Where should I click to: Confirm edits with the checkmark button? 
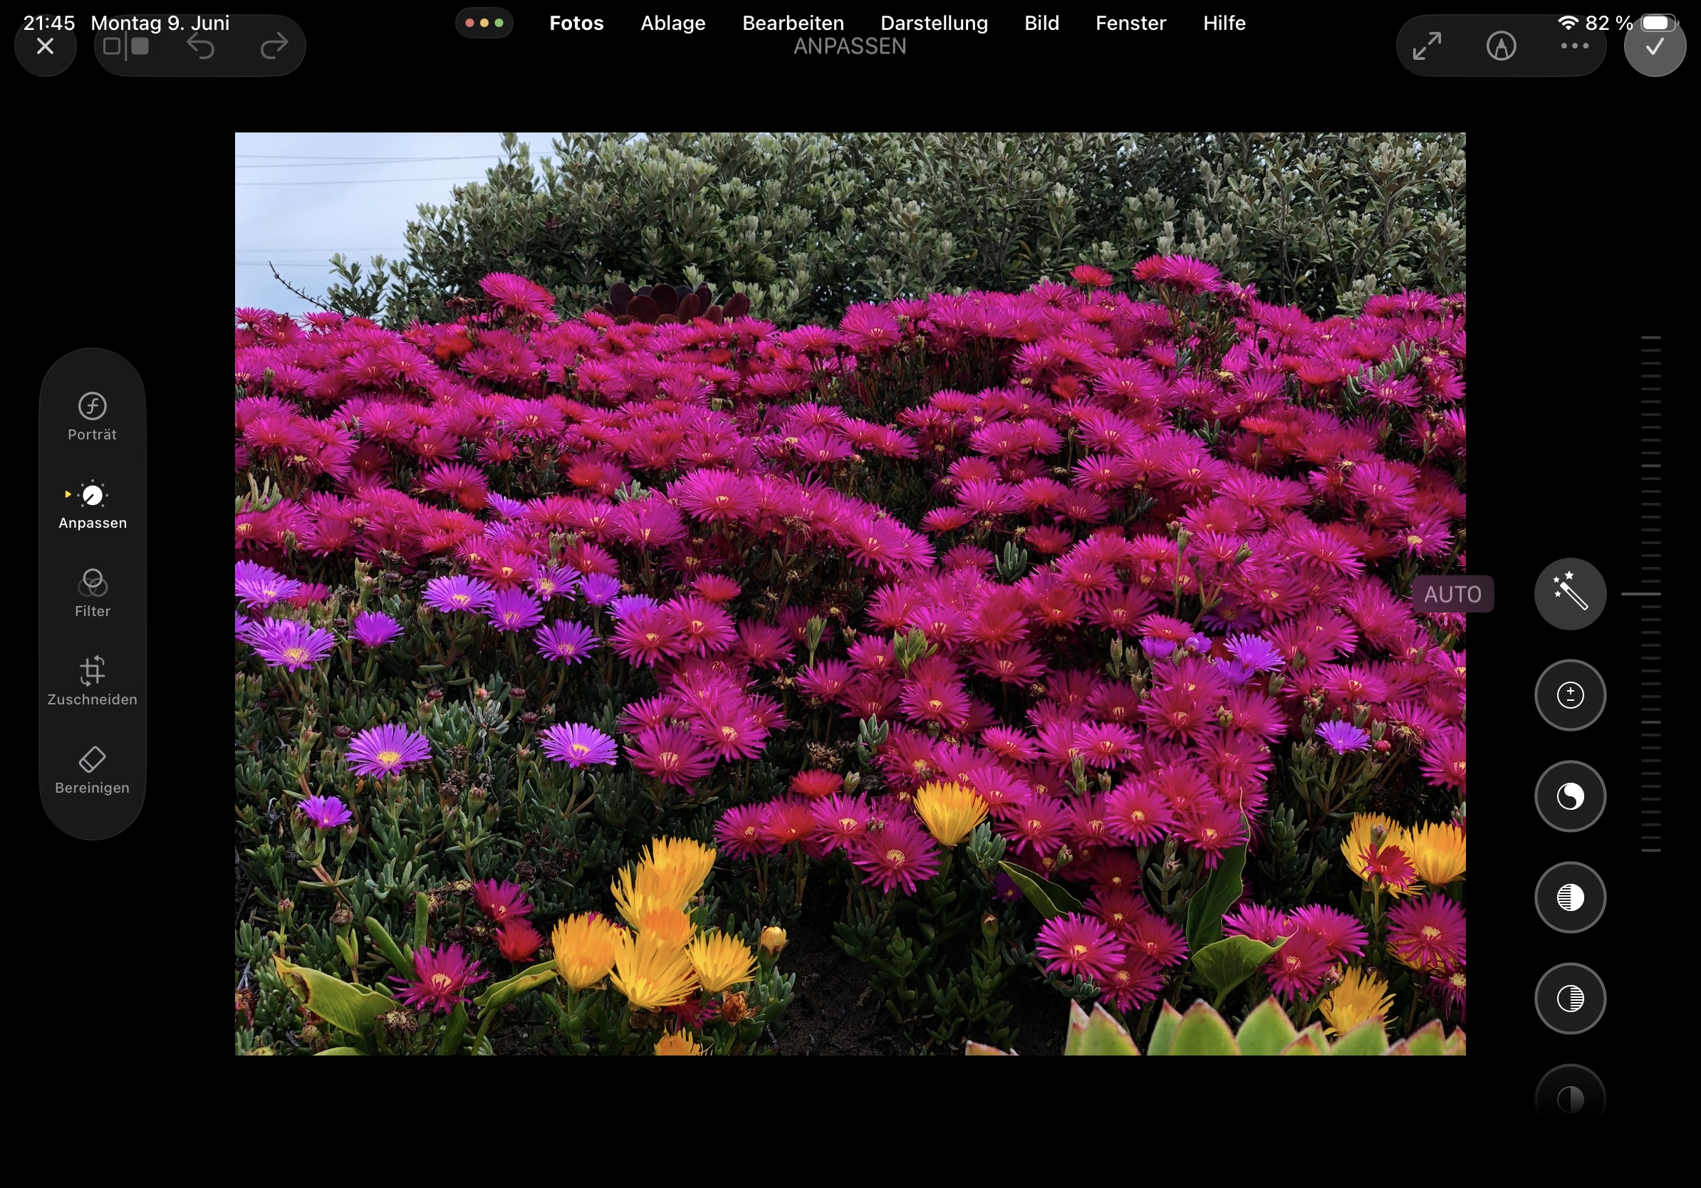pyautogui.click(x=1655, y=47)
